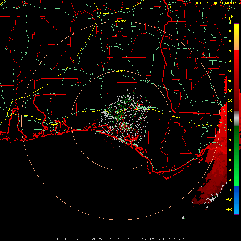Click the 0 value on velocity scale
The image size is (241, 241).
tap(231, 120)
